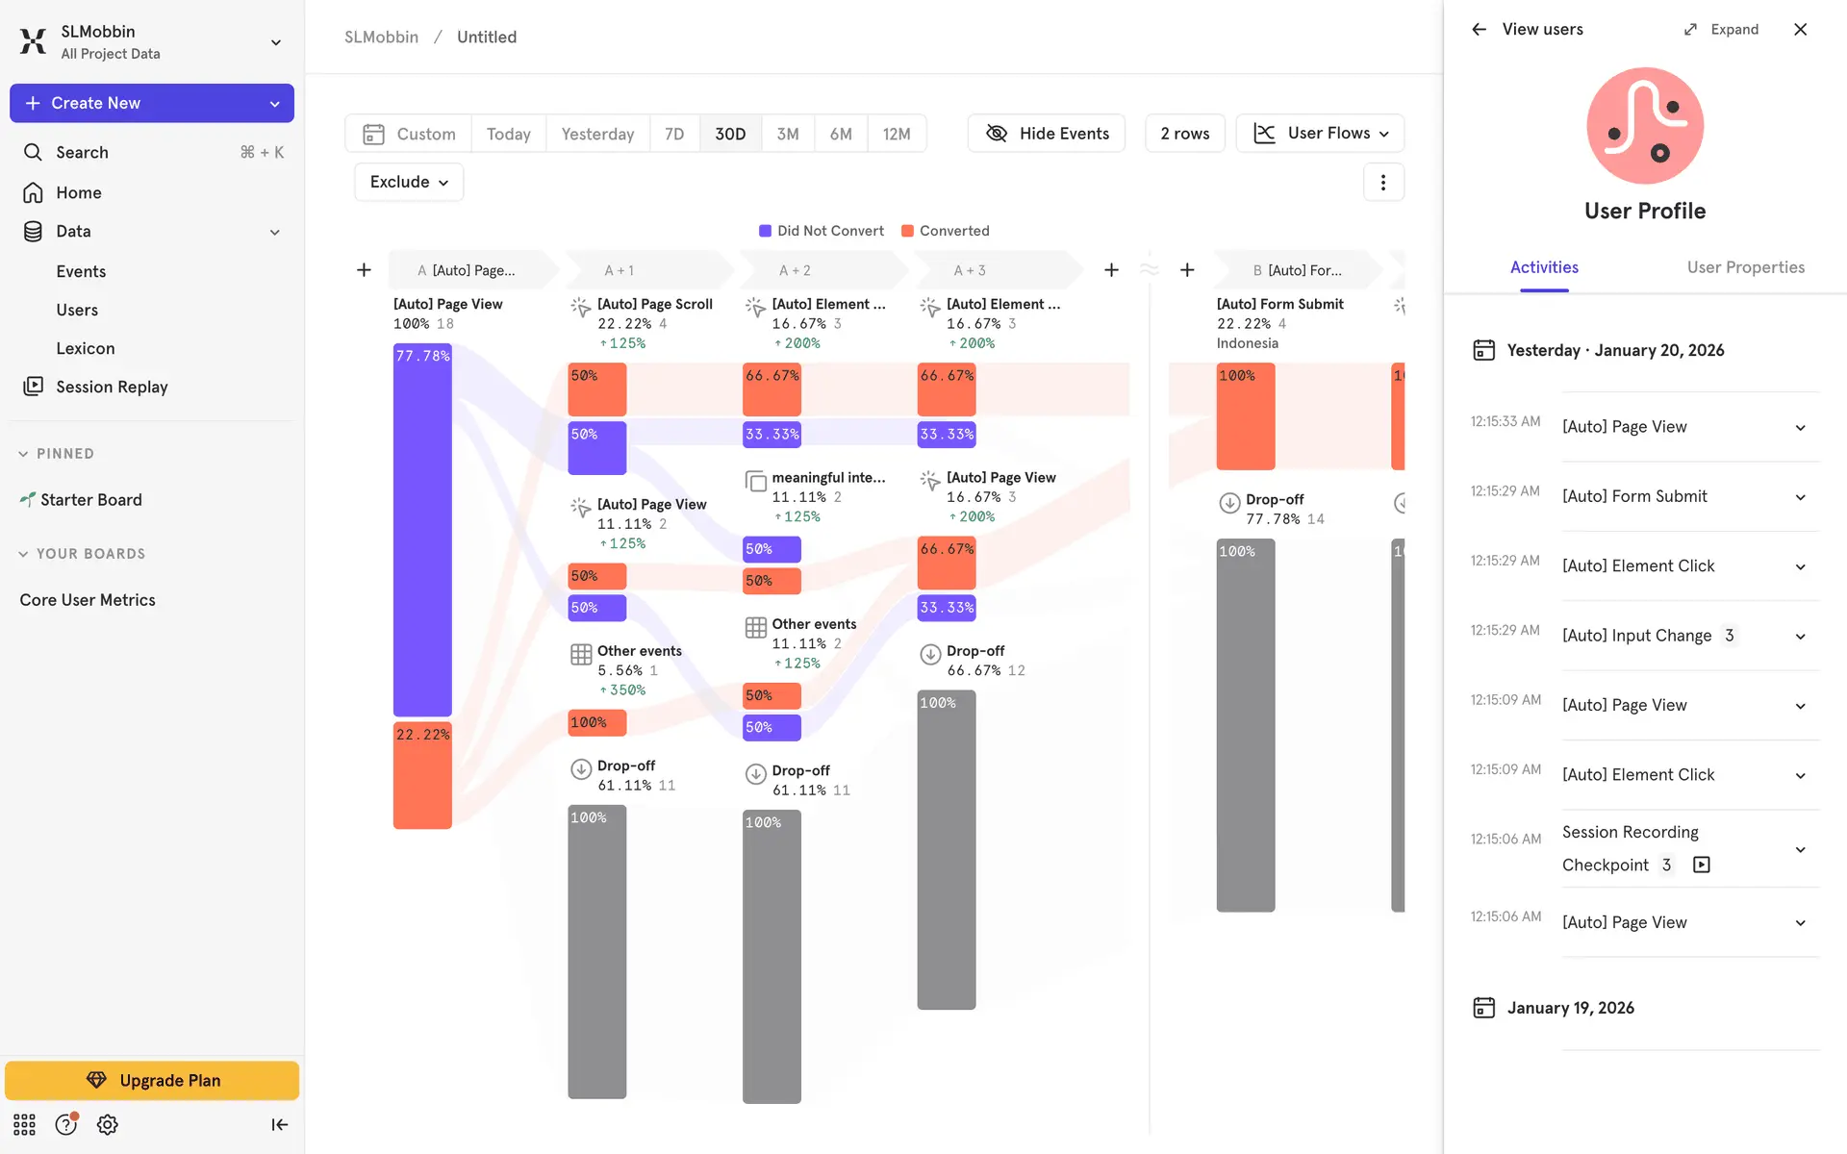Image resolution: width=1847 pixels, height=1154 pixels.
Task: Open Session Replay from the sidebar
Action: click(x=112, y=387)
